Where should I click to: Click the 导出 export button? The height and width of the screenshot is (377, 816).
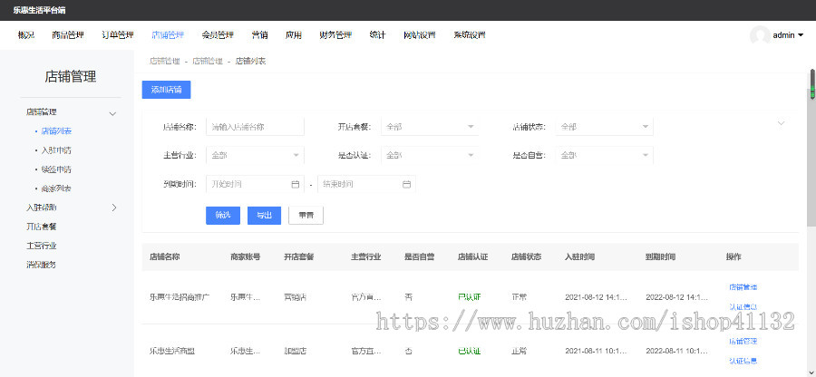point(264,216)
